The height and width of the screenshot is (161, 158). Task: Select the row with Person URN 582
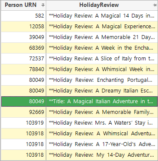pos(79,16)
